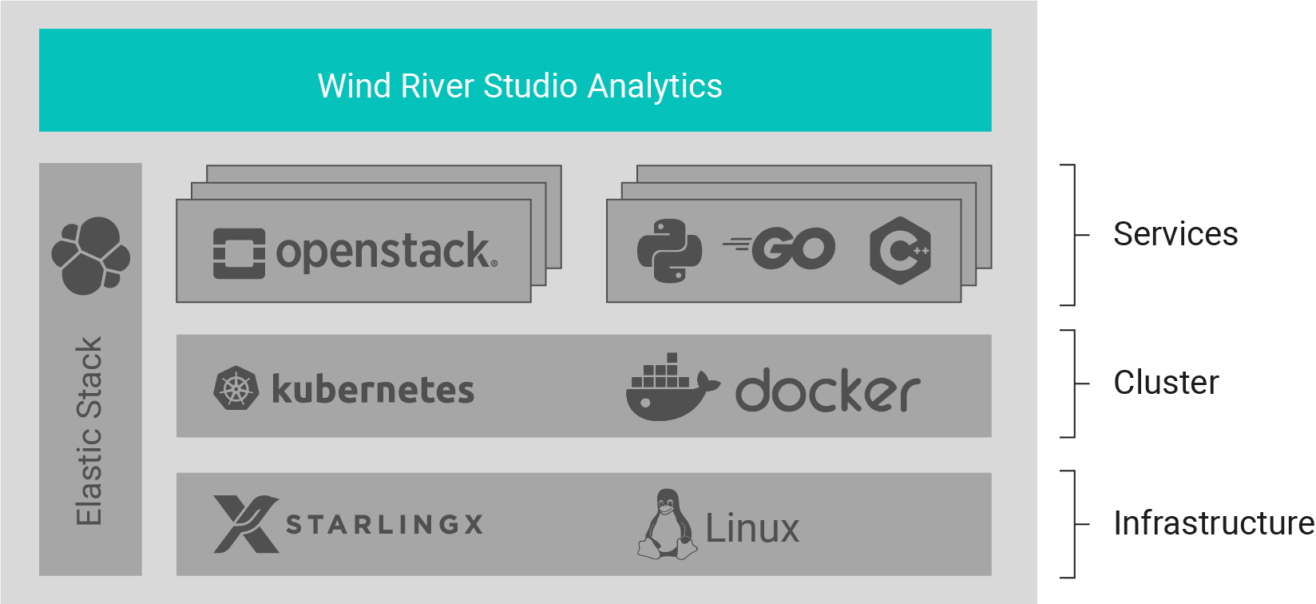Screen dimensions: 1316x604
Task: Click the C++ hexagon logo
Action: click(900, 250)
